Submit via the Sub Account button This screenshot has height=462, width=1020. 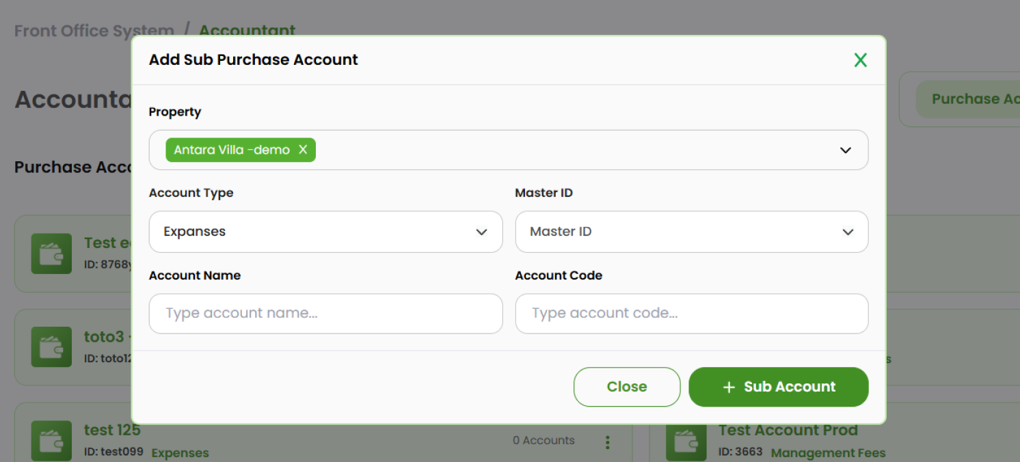pyautogui.click(x=779, y=387)
